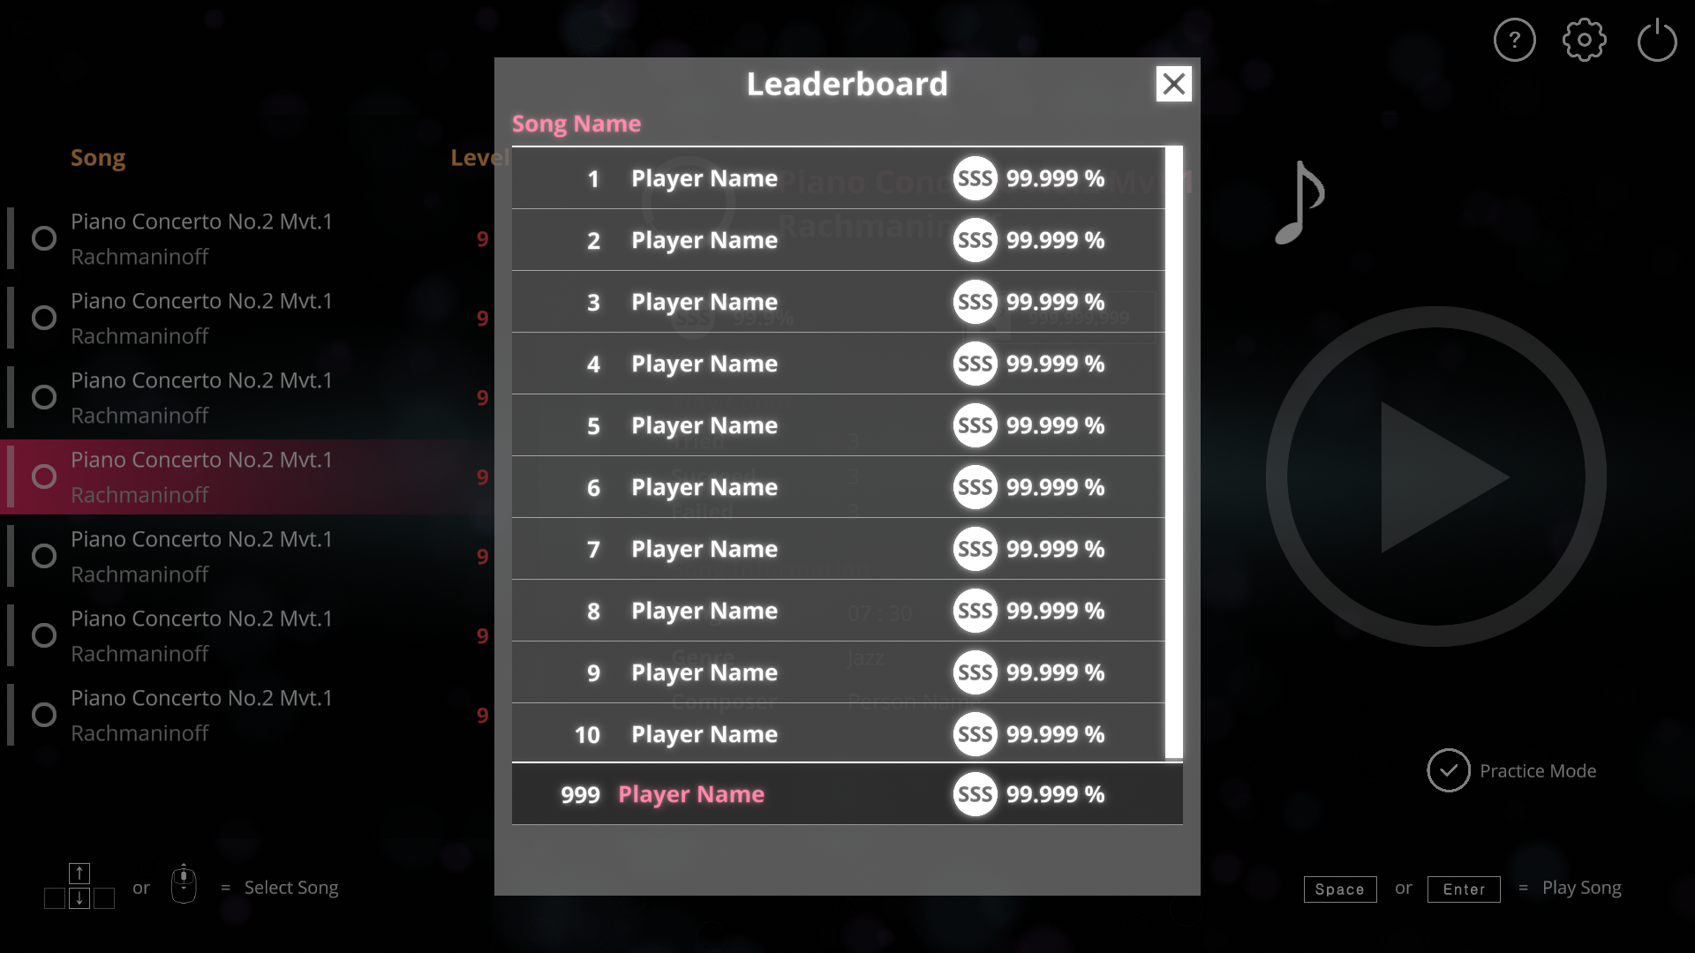Click the power/exit icon top right
The width and height of the screenshot is (1695, 953).
pos(1658,40)
